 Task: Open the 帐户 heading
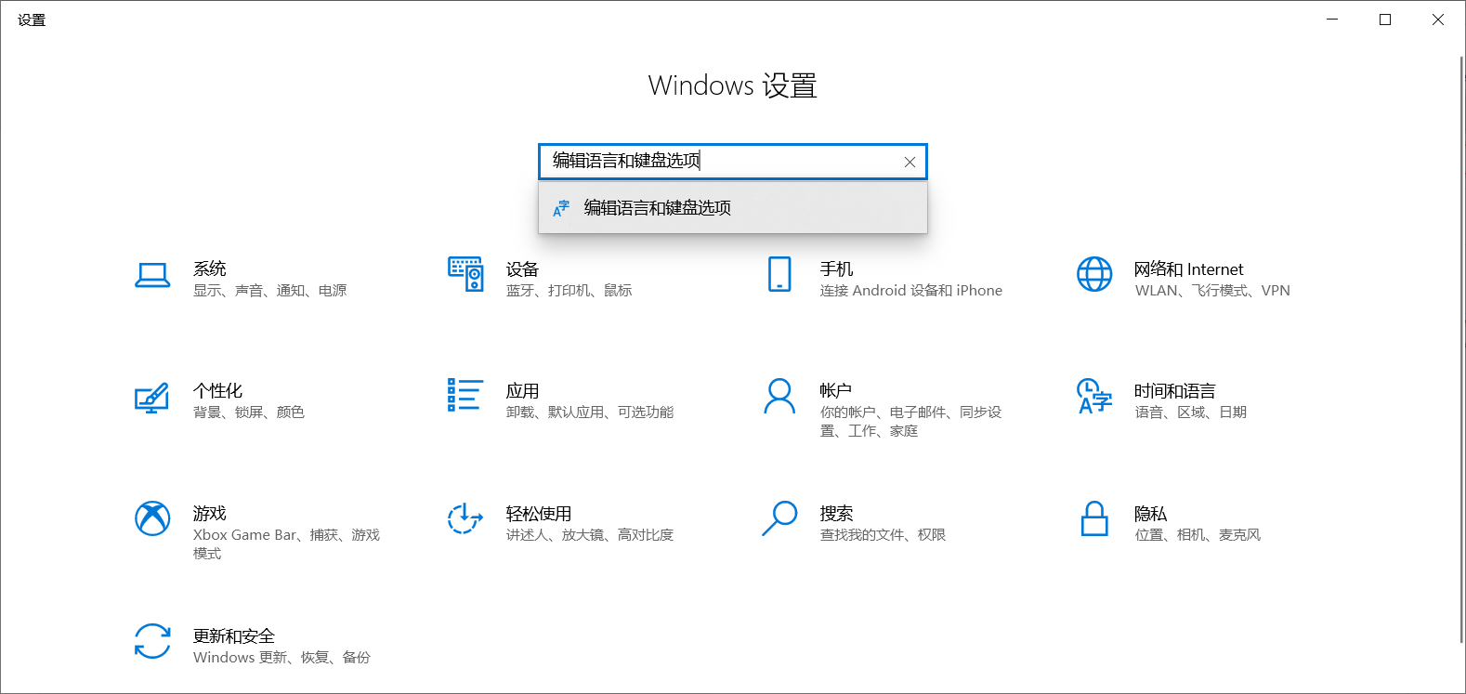pos(835,390)
